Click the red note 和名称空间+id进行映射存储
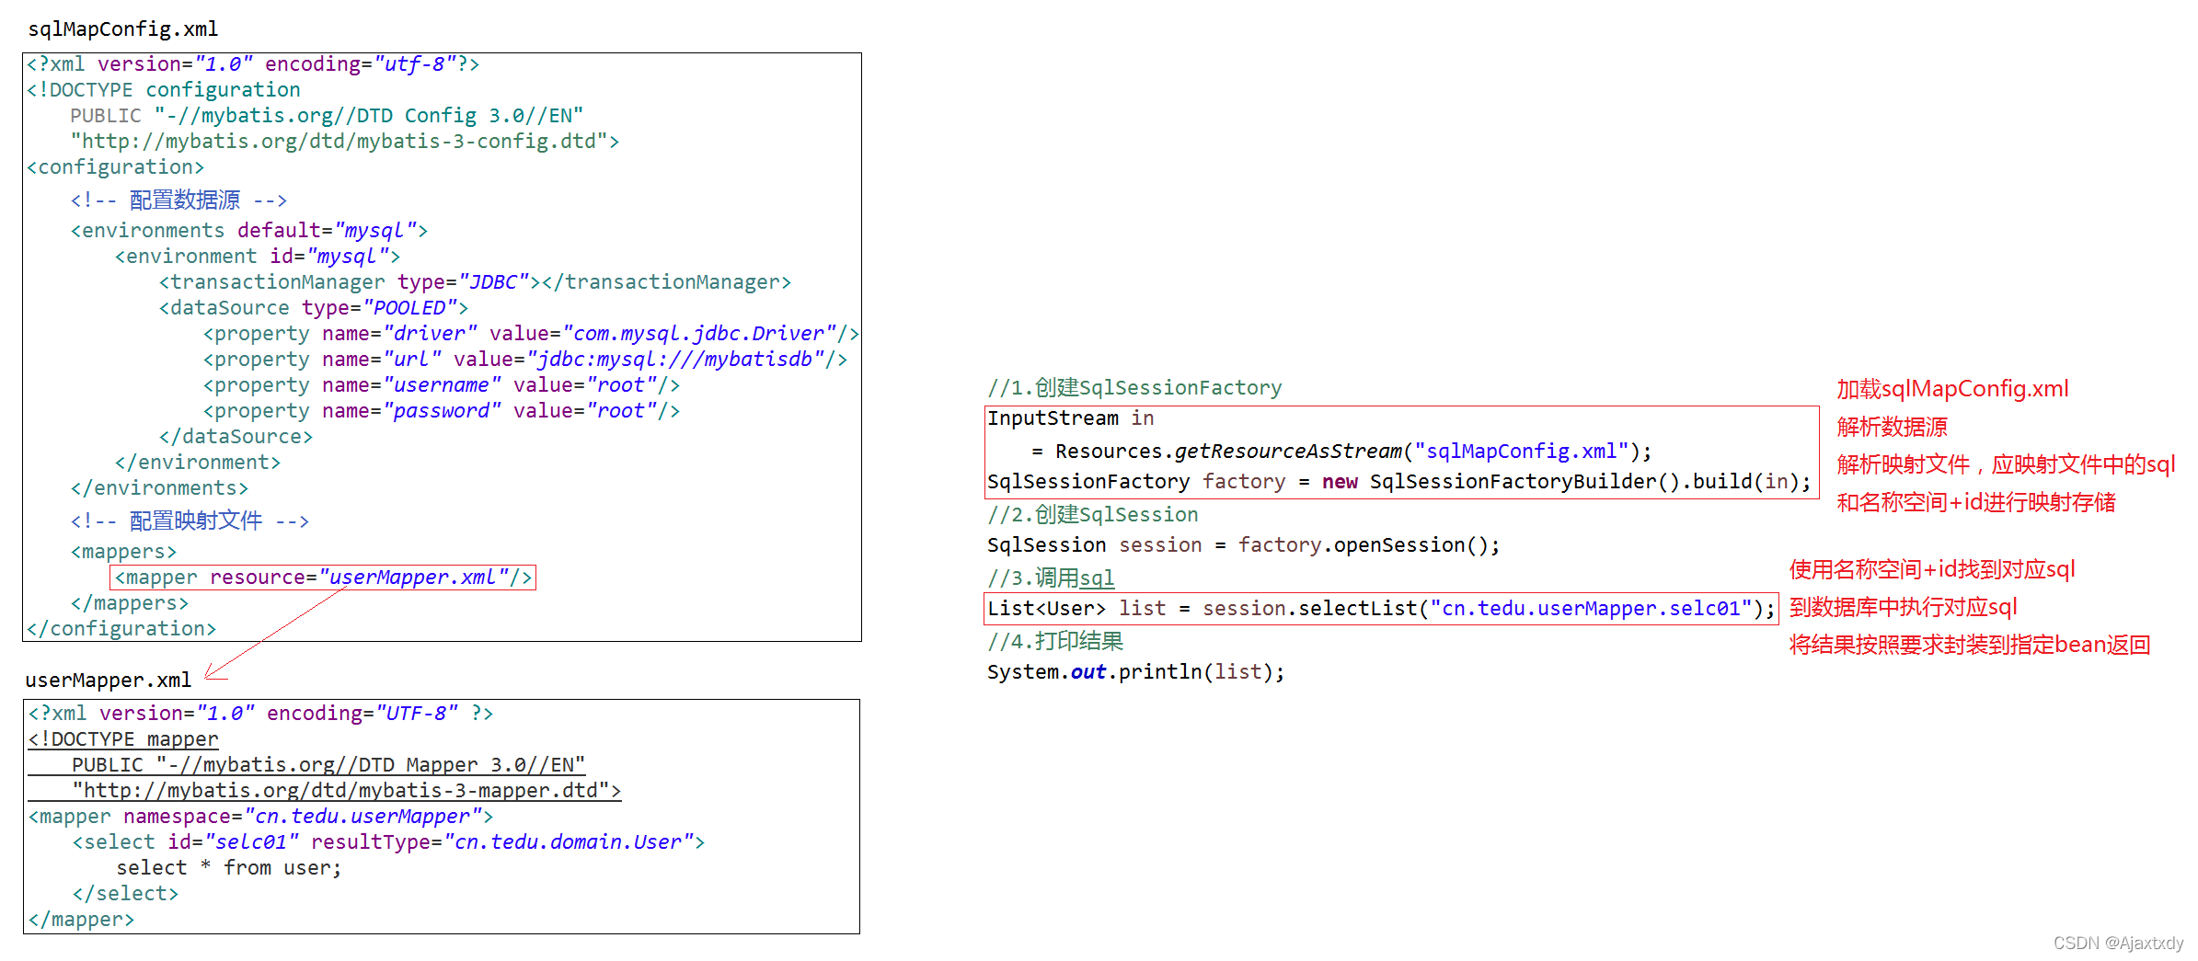 click(x=1976, y=502)
